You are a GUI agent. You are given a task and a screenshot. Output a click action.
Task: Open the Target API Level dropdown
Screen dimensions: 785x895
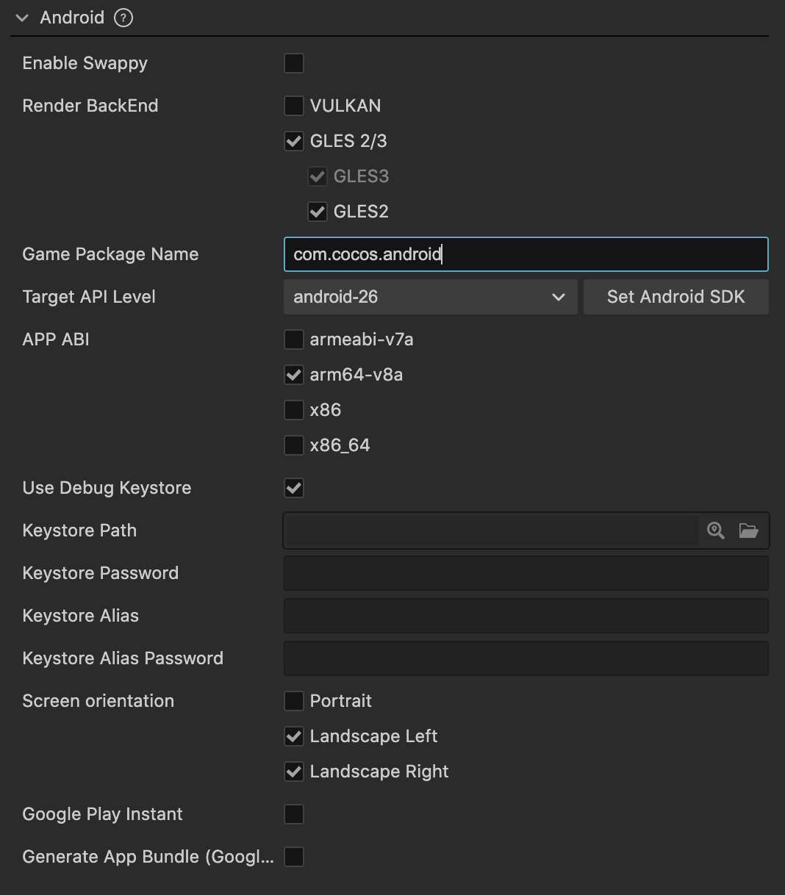430,297
